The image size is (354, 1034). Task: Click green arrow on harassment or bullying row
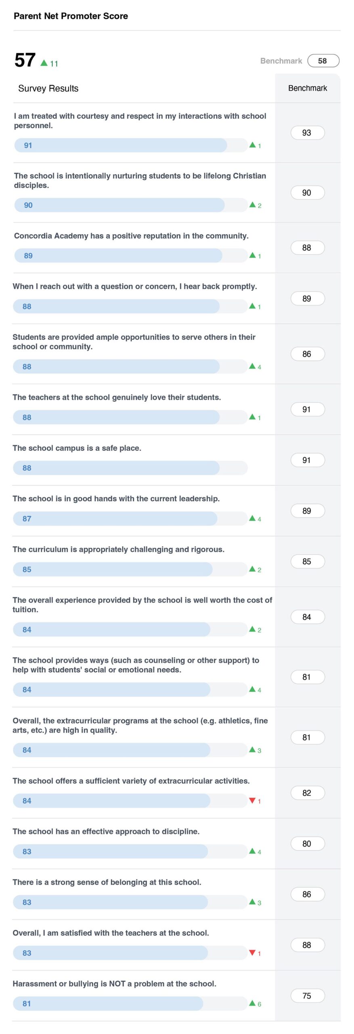252,1003
